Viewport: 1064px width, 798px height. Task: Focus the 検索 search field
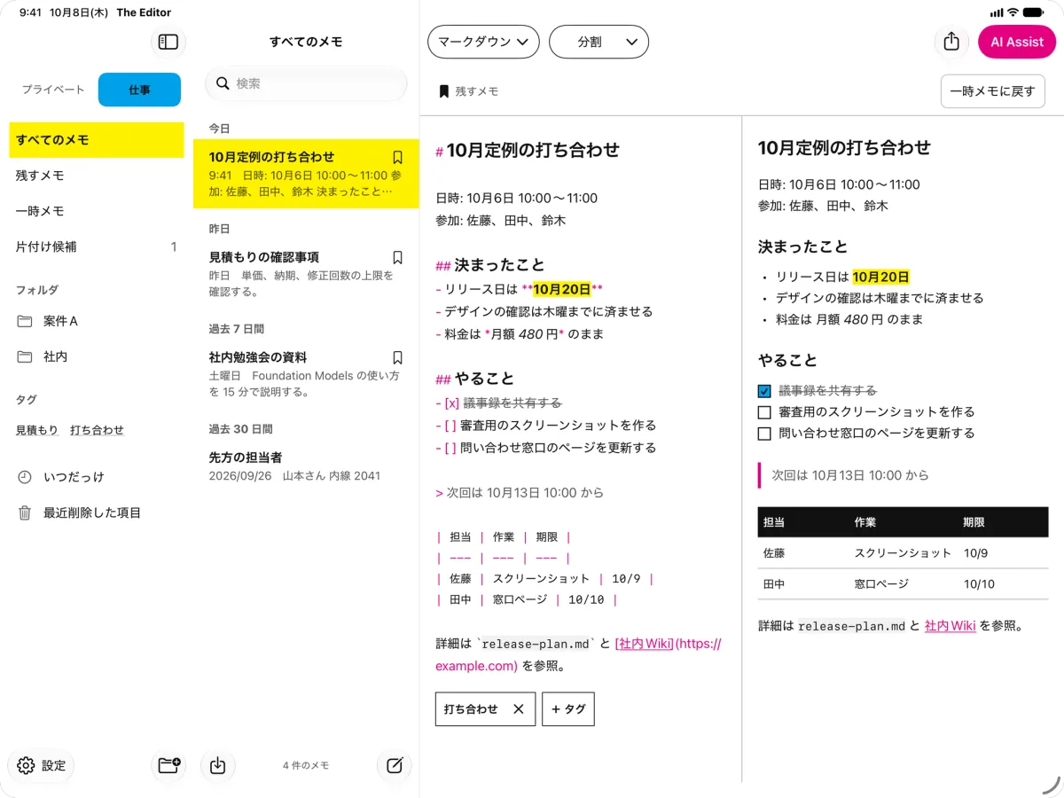[x=306, y=83]
